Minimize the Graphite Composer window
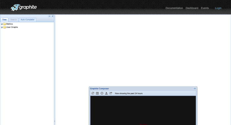The width and height of the screenshot is (231, 125). pyautogui.click(x=195, y=89)
